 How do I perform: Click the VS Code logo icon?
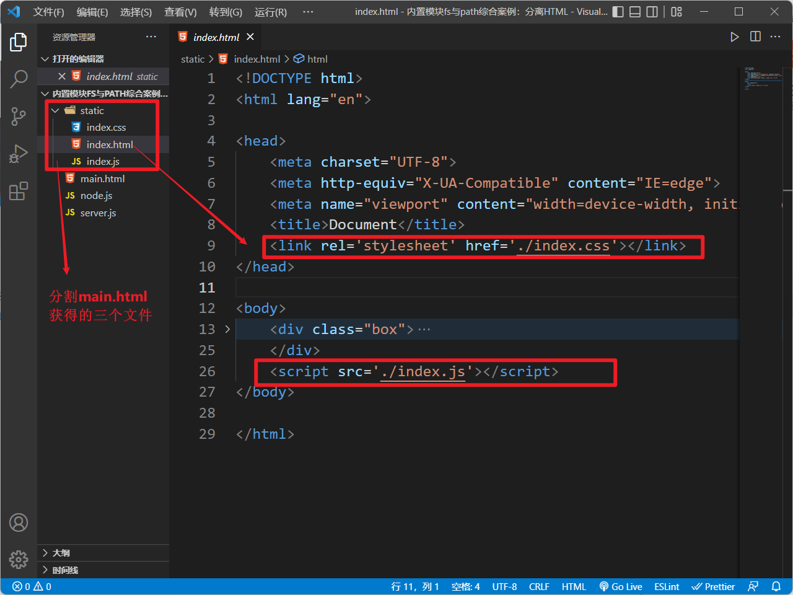tap(14, 12)
